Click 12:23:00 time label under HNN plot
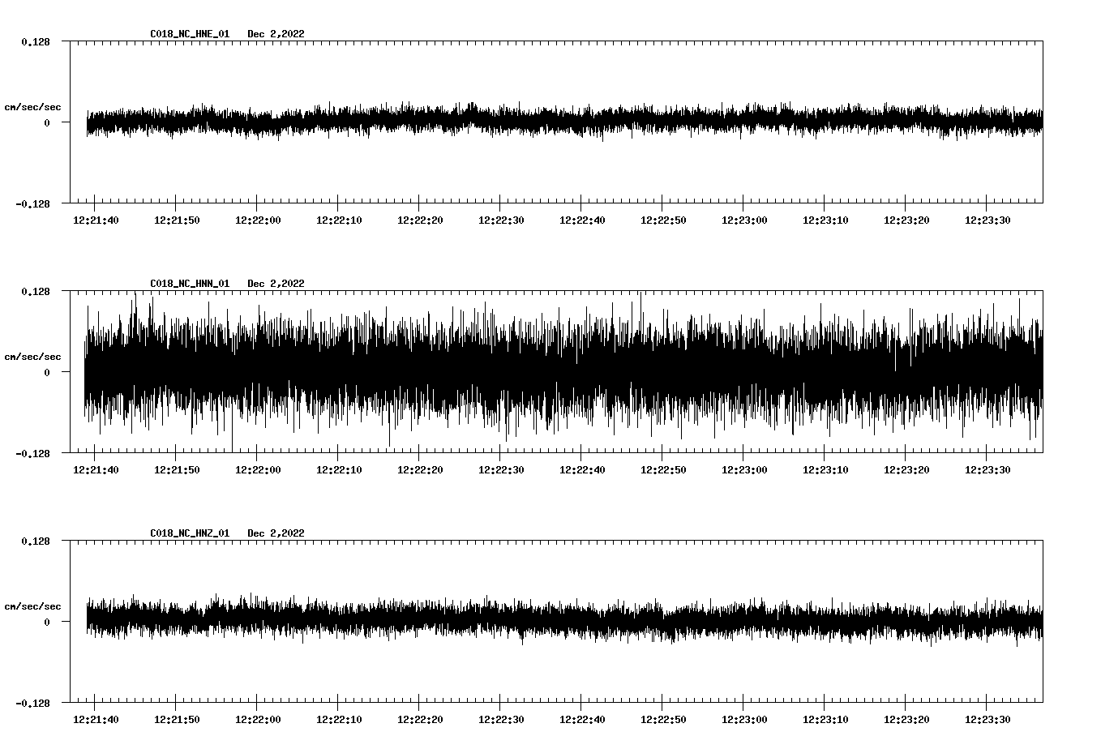This screenshot has width=1101, height=749. 744,469
